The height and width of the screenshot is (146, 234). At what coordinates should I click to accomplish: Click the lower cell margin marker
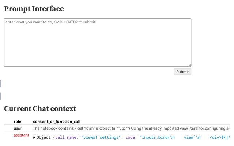tap(1, 96)
